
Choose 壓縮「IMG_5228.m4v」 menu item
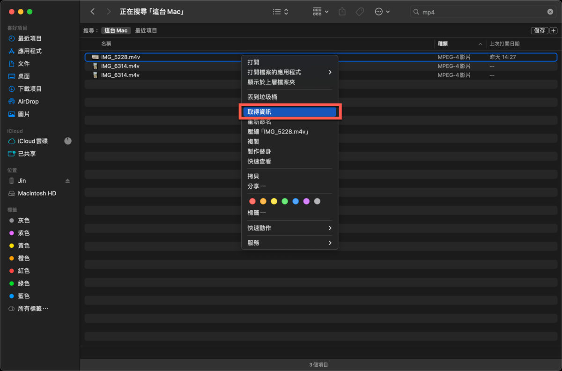click(x=289, y=132)
